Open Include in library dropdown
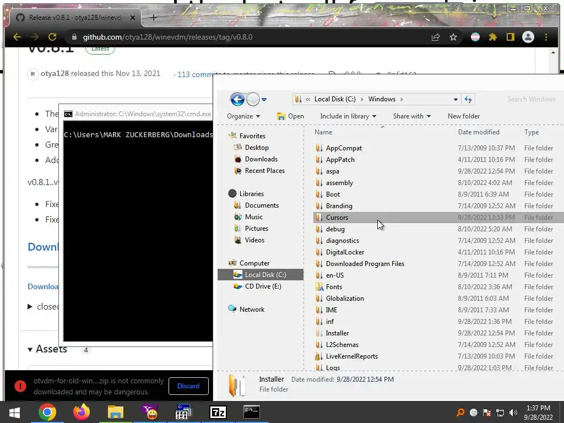The image size is (564, 423). pos(348,116)
